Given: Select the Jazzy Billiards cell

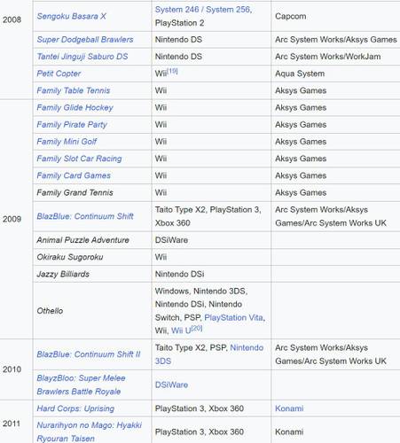Looking at the screenshot, I should pos(92,274).
